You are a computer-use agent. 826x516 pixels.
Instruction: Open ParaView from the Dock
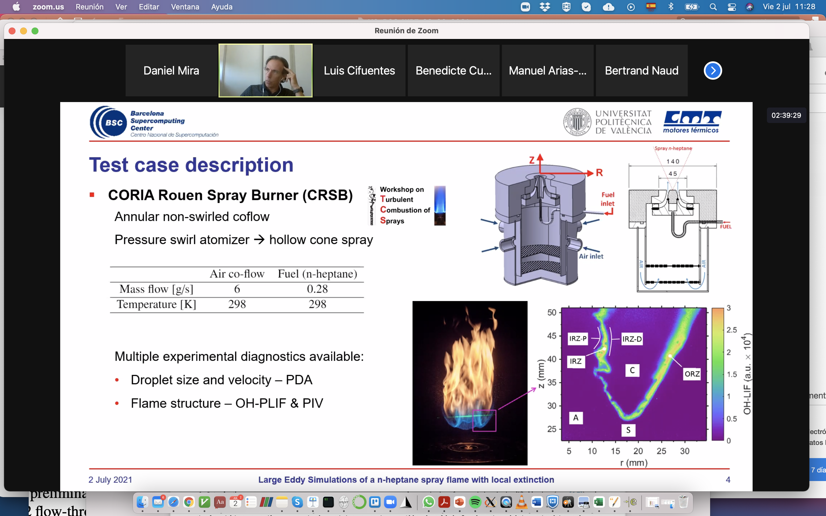pos(266,502)
